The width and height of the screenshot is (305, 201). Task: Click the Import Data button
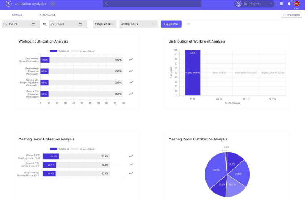[291, 15]
